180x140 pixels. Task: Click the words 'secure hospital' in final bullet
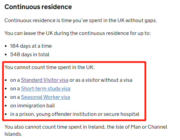pos(121,114)
